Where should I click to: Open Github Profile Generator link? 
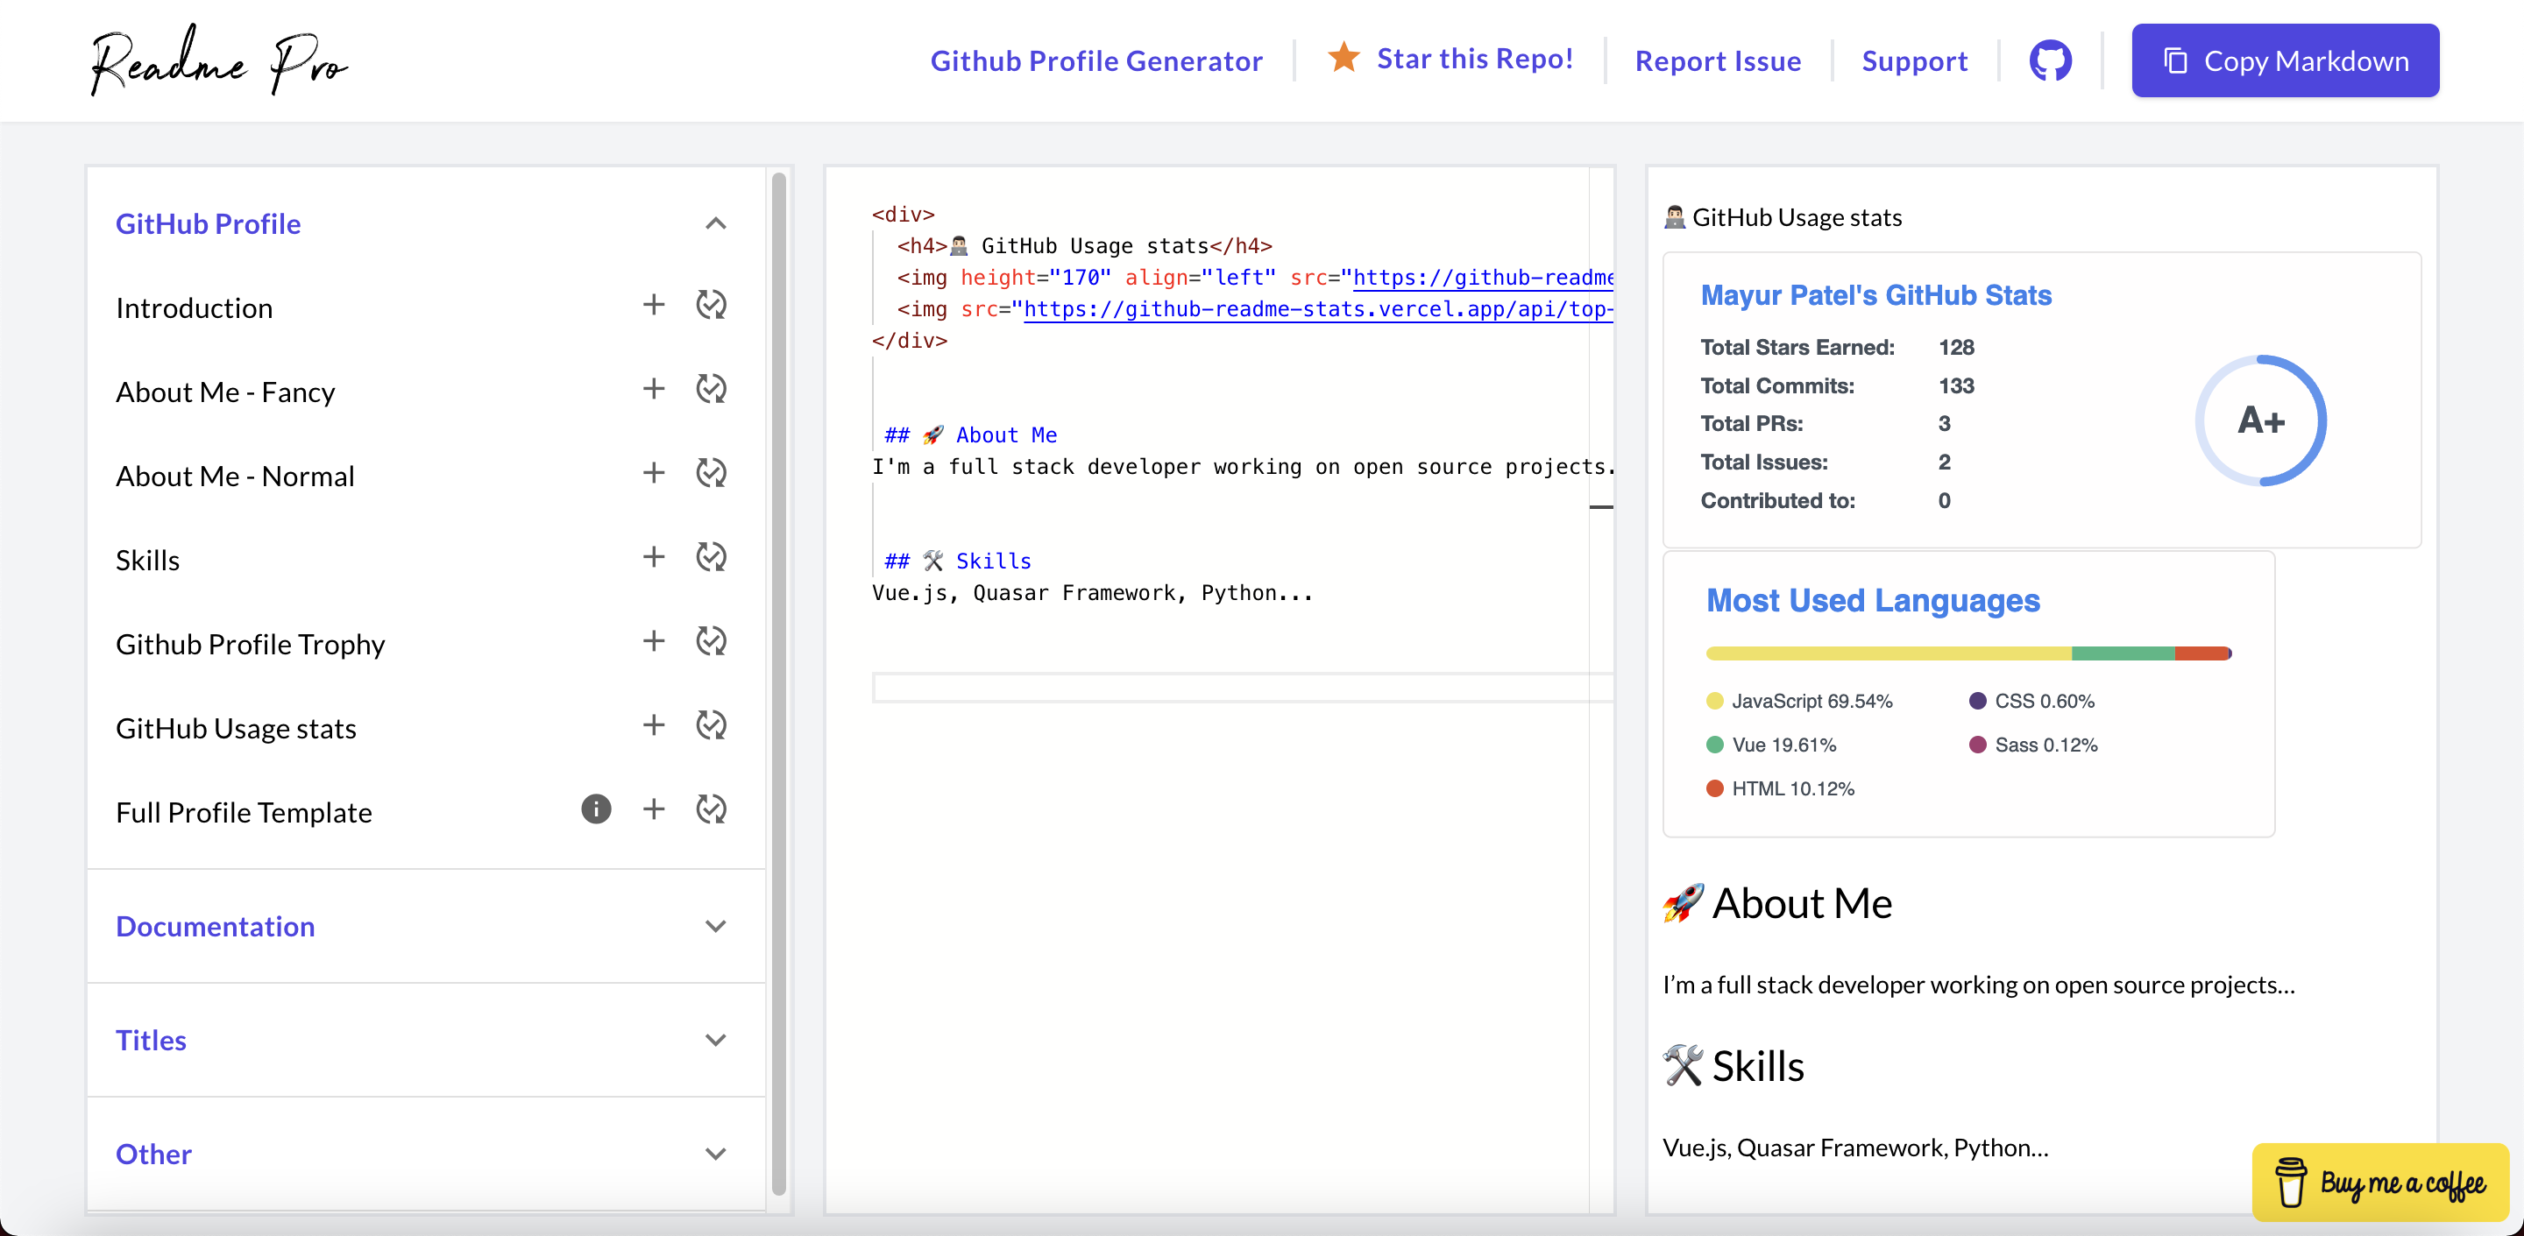[1095, 60]
